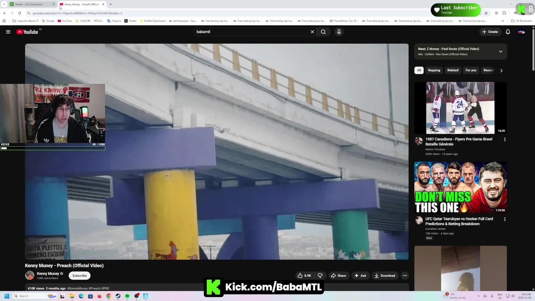This screenshot has width=535, height=301.
Task: Open File Explorer from the taskbar
Action: pos(72,296)
